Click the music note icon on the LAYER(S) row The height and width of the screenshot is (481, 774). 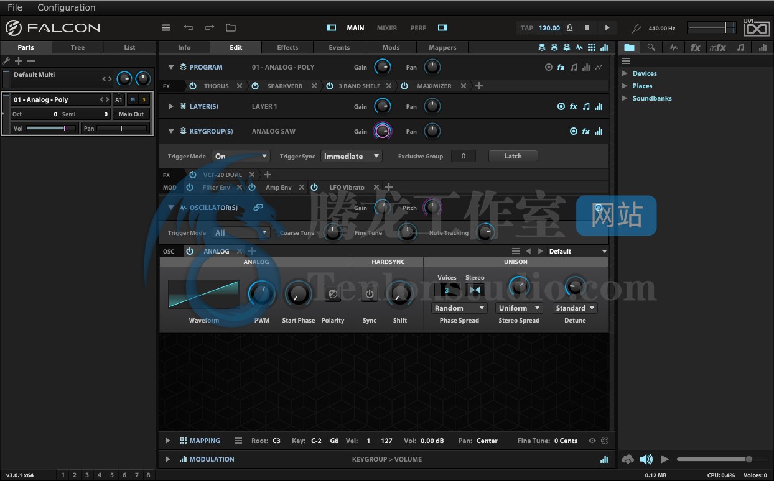pyautogui.click(x=586, y=106)
